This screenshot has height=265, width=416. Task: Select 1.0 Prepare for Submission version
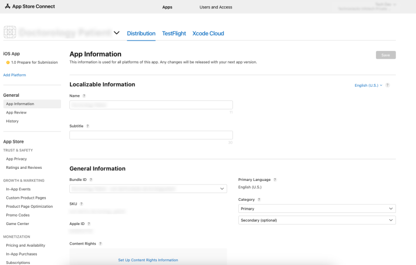point(35,63)
